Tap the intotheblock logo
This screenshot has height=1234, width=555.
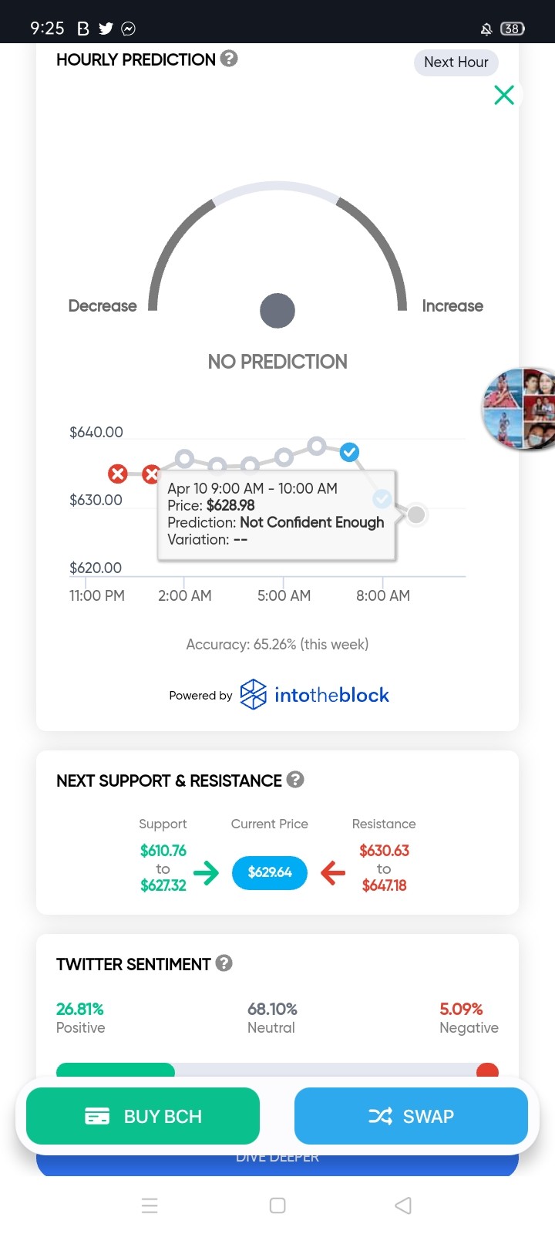coord(315,695)
